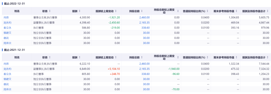Select 报酬 value 4,300.90
This screenshot has width=271, height=94.
point(85,17)
